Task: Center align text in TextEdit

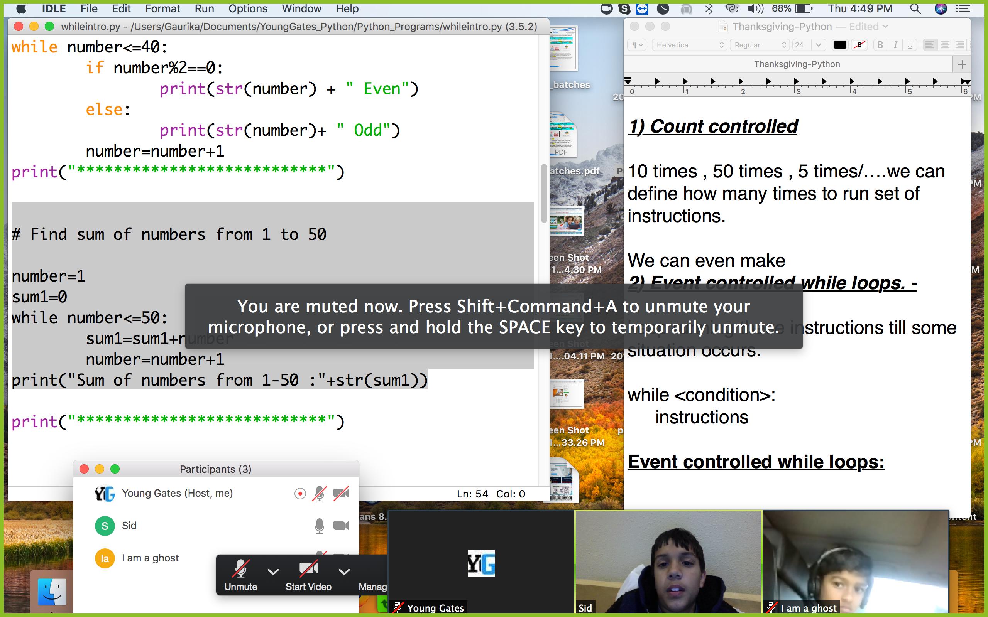Action: [945, 45]
